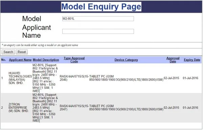Sort by Type Approval Code header
This screenshot has height=130, width=203.
click(74, 60)
